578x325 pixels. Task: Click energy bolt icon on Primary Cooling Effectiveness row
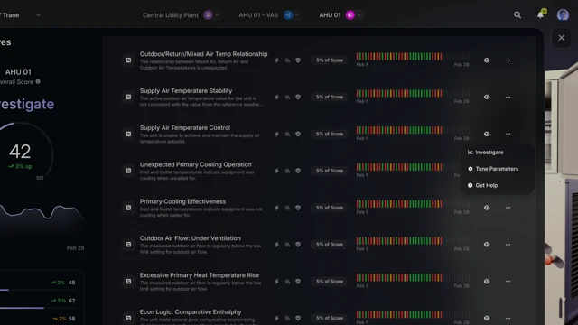(x=276, y=208)
